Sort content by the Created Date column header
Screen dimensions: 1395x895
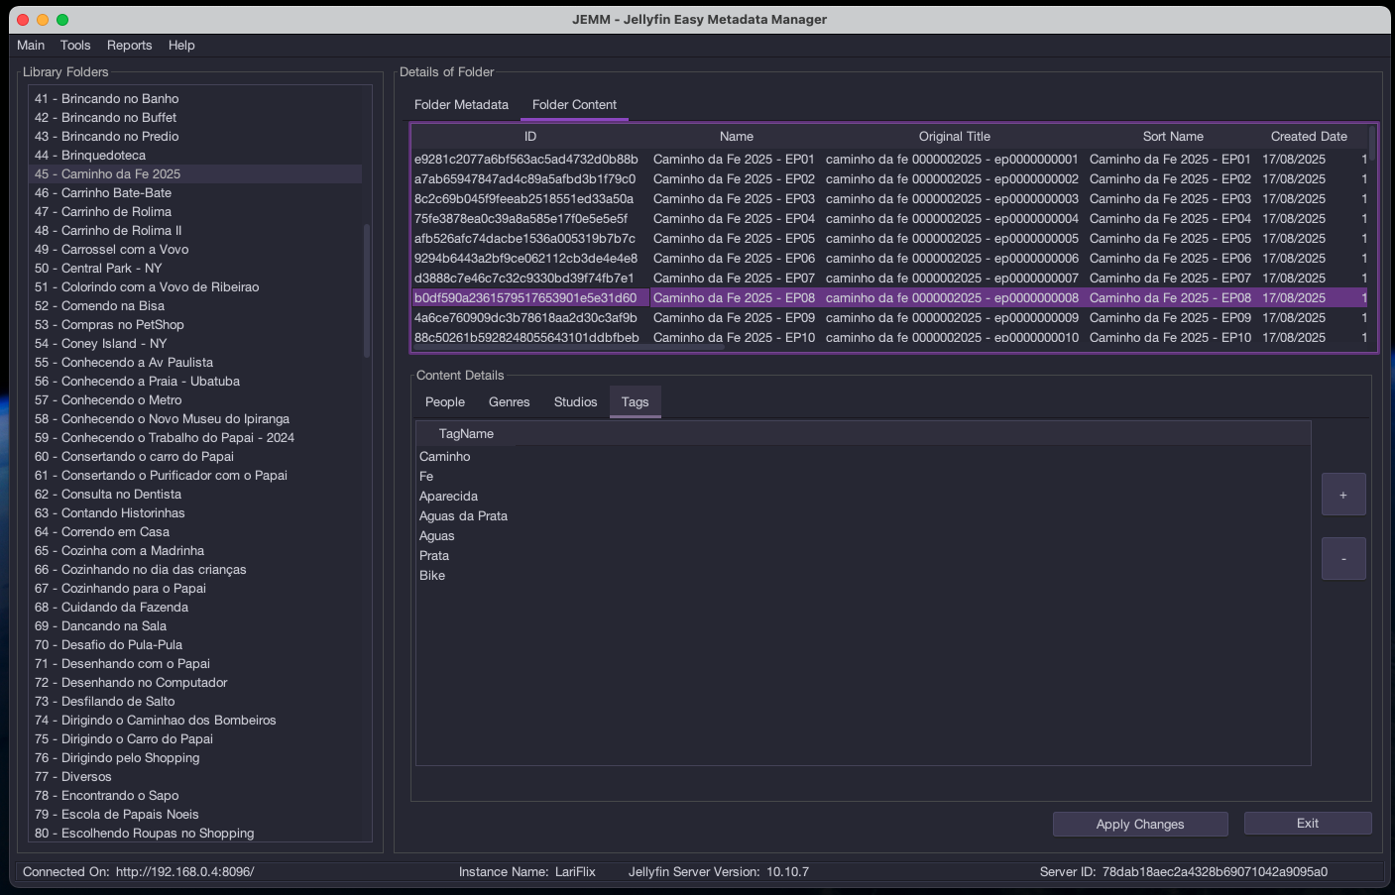click(x=1308, y=137)
